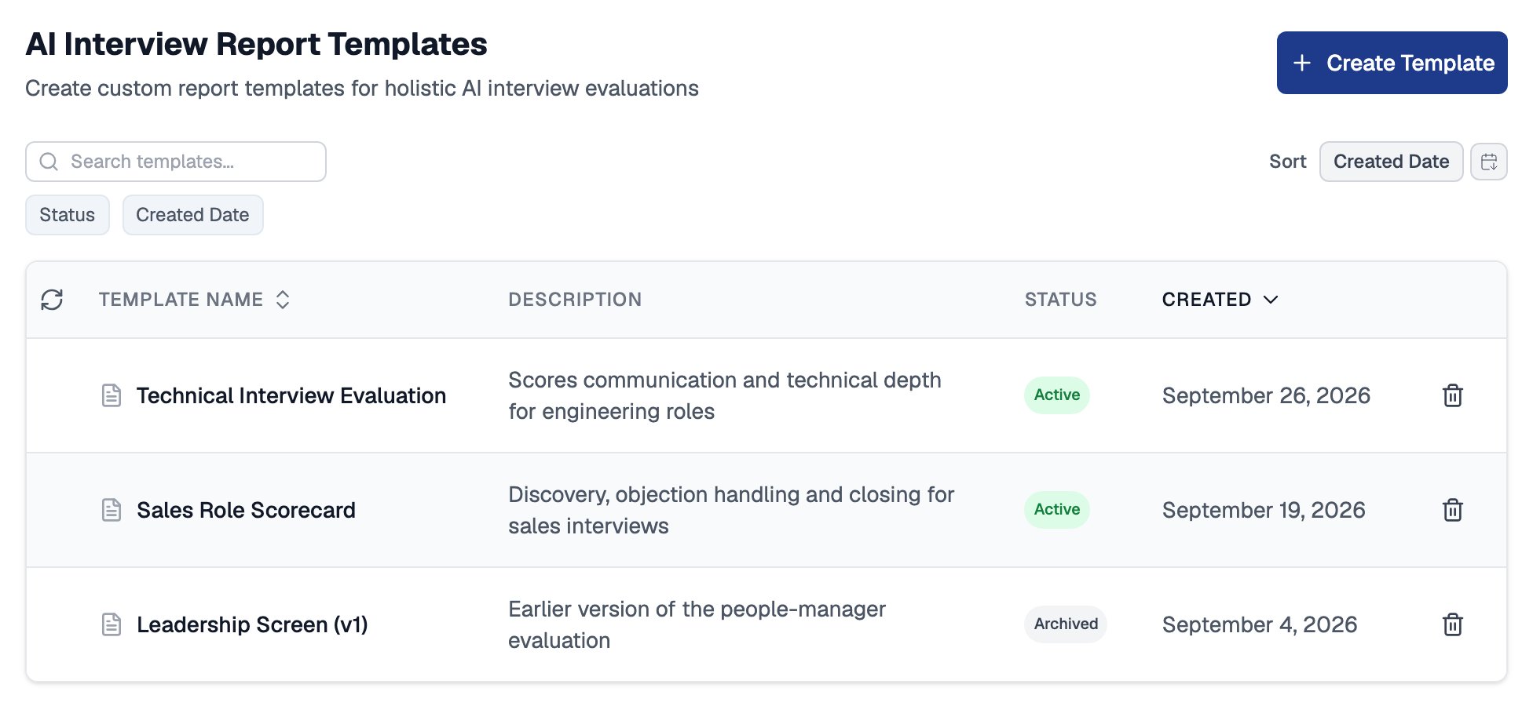Open the Leadership Screen (v1) template
This screenshot has width=1533, height=706.
[x=252, y=624]
